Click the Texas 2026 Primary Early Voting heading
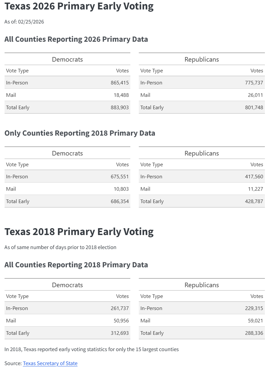Image resolution: width=275 pixels, height=370 pixels. click(79, 6)
